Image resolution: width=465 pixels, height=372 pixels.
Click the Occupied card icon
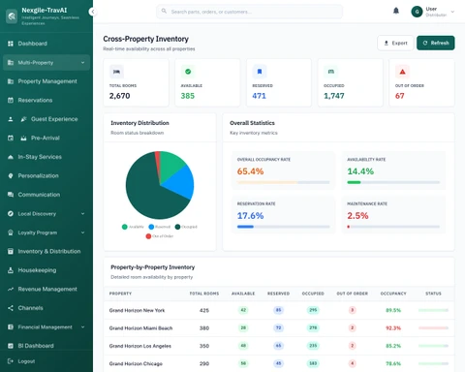[331, 72]
